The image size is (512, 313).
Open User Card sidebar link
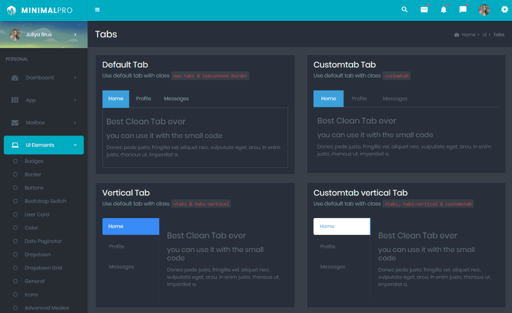tap(37, 214)
